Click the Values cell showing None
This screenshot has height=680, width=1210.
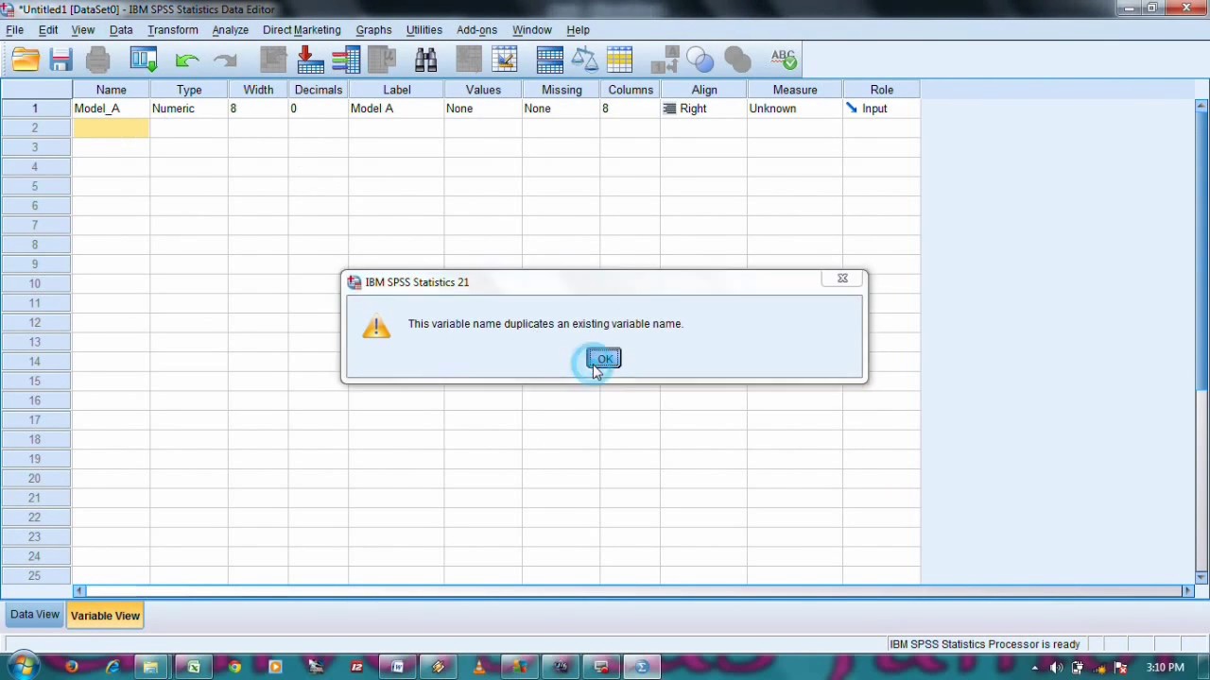pos(483,109)
